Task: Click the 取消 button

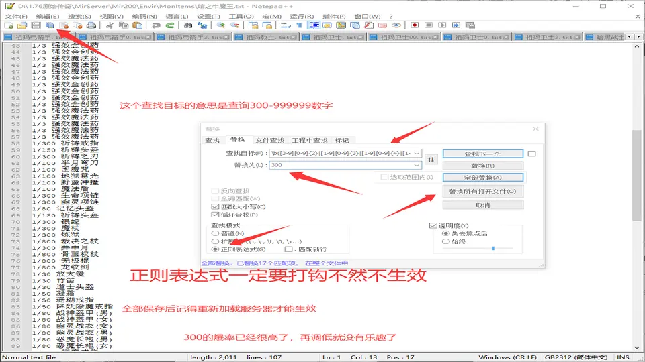Action: point(483,205)
